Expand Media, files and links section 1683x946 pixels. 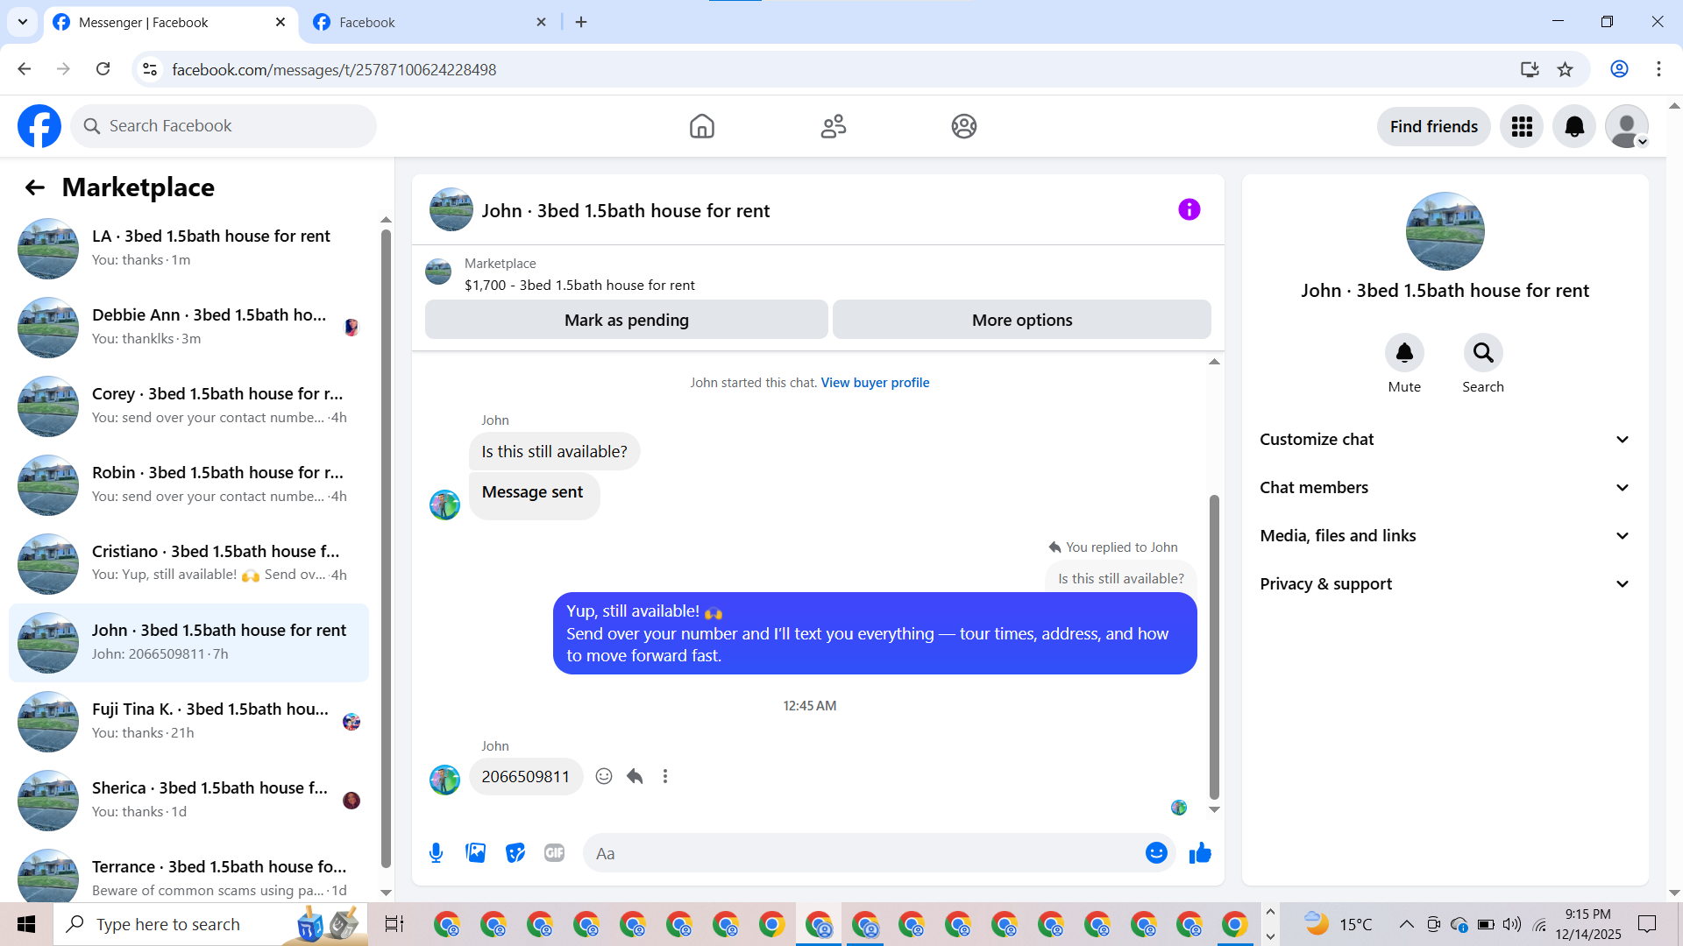pos(1445,536)
